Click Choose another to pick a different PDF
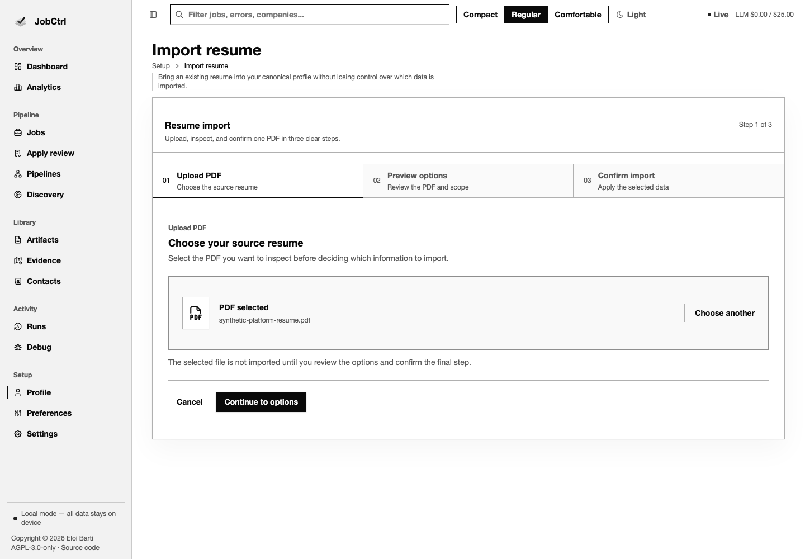Viewport: 805px width, 559px height. coord(724,313)
